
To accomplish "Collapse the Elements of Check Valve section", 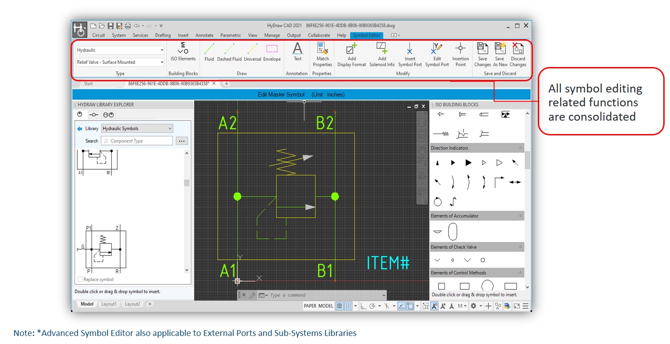I will (521, 247).
